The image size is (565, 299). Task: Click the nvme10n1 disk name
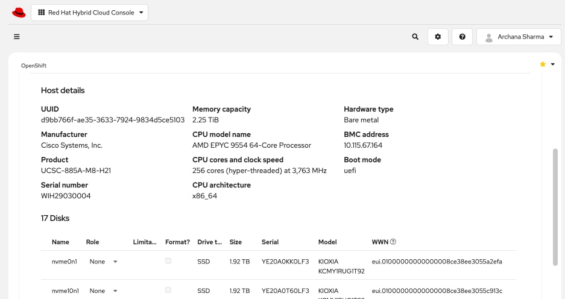[x=65, y=291]
